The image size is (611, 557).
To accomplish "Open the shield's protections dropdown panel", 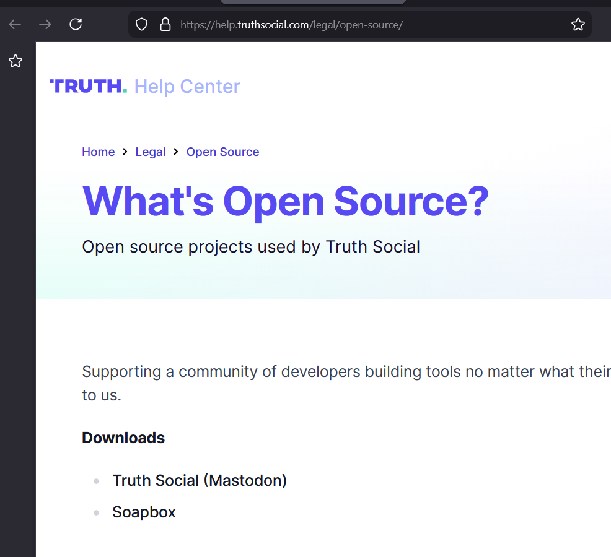I will click(x=141, y=23).
